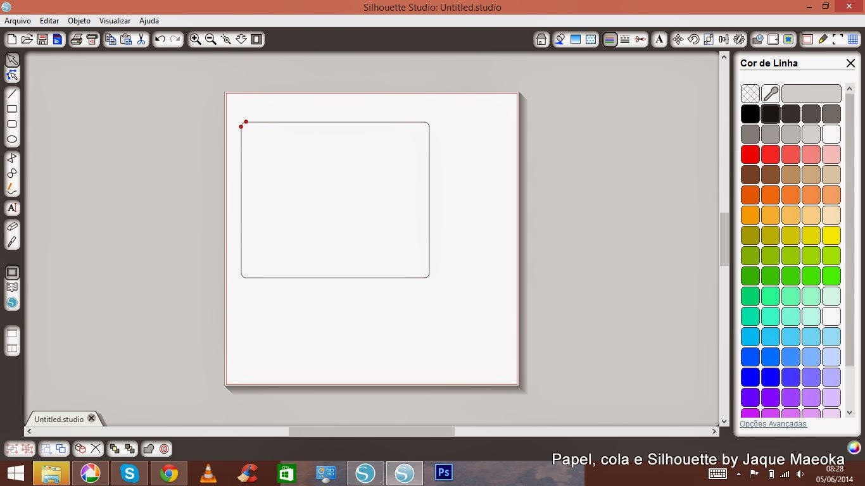Open the Line Style window icon
The height and width of the screenshot is (486, 865).
point(625,39)
